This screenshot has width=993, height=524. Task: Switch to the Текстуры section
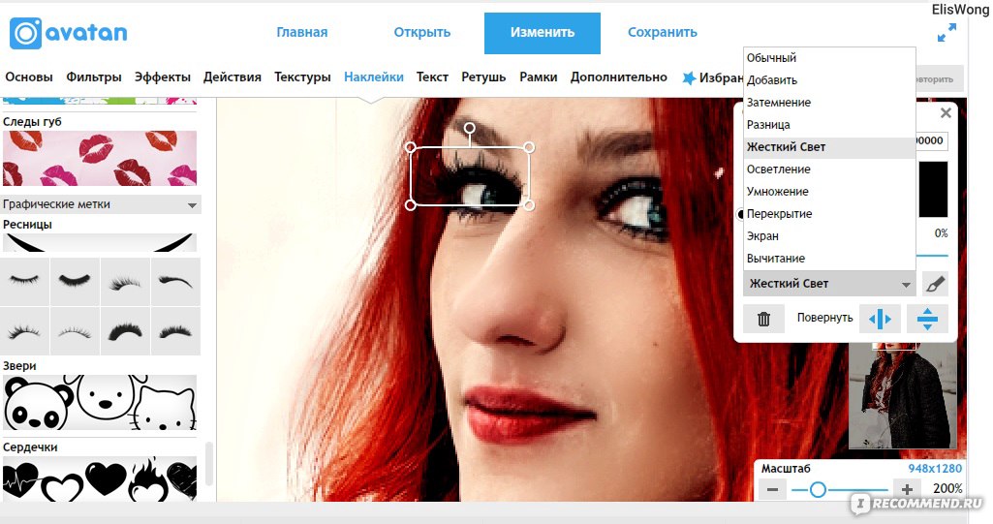(302, 77)
